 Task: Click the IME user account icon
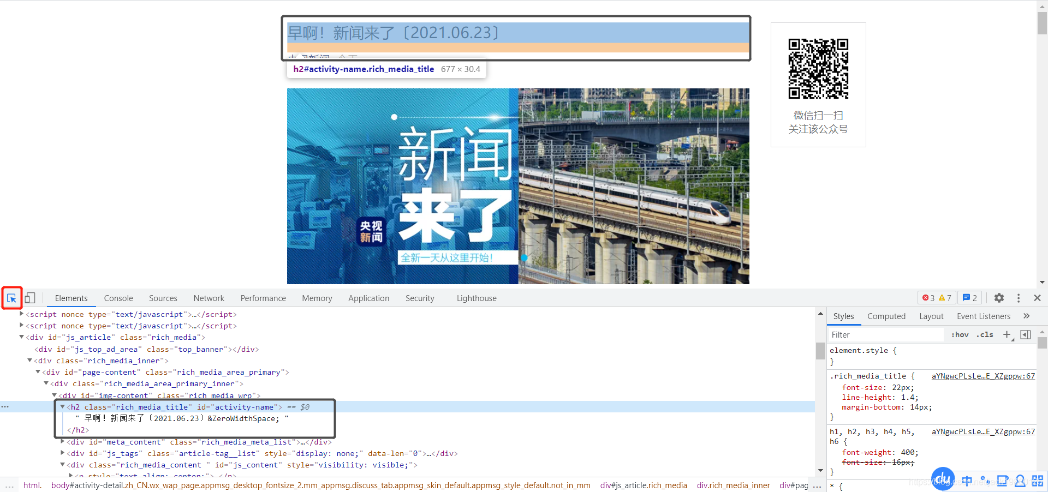[x=1020, y=481]
